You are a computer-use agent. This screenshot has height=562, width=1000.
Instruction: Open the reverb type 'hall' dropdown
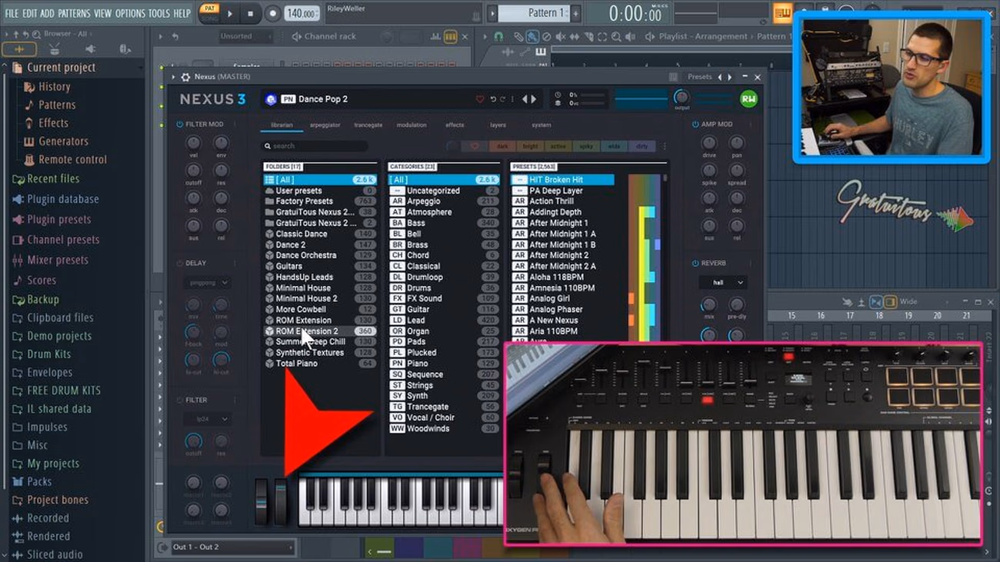(722, 283)
